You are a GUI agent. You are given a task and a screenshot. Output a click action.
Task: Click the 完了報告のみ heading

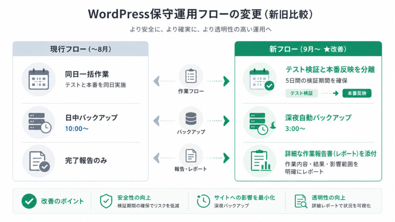86,161
